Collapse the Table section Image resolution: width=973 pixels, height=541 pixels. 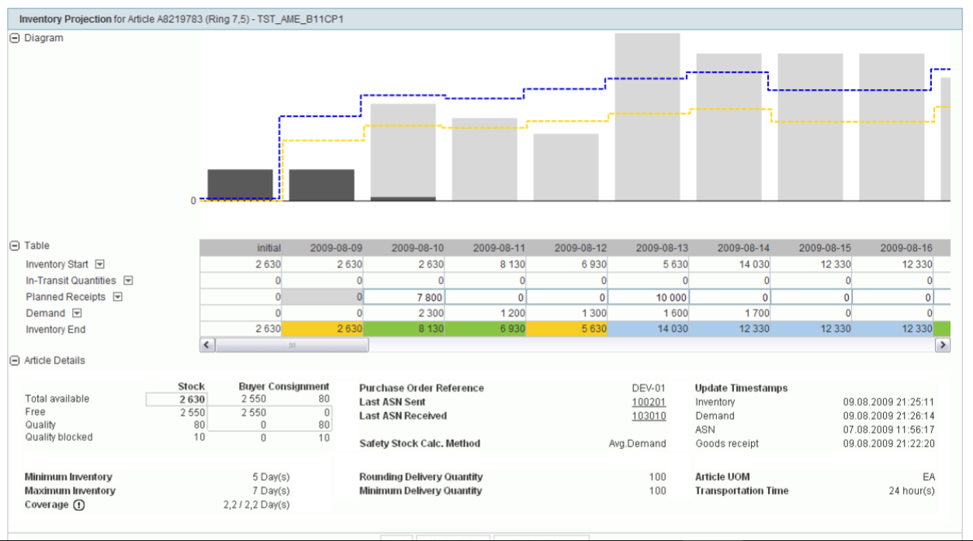tap(14, 246)
